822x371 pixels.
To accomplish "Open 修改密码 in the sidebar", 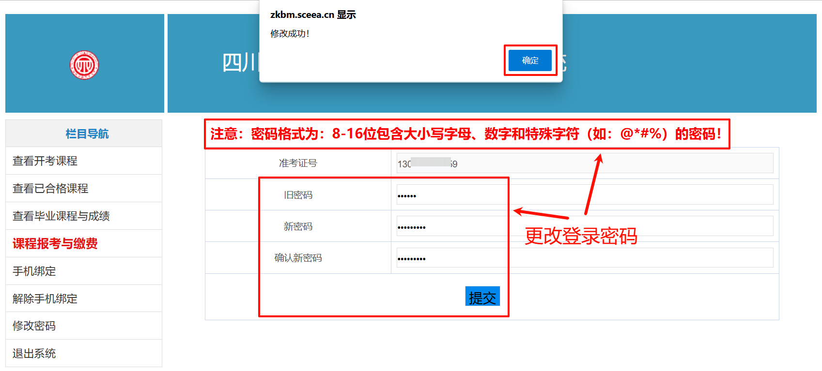I will click(34, 326).
